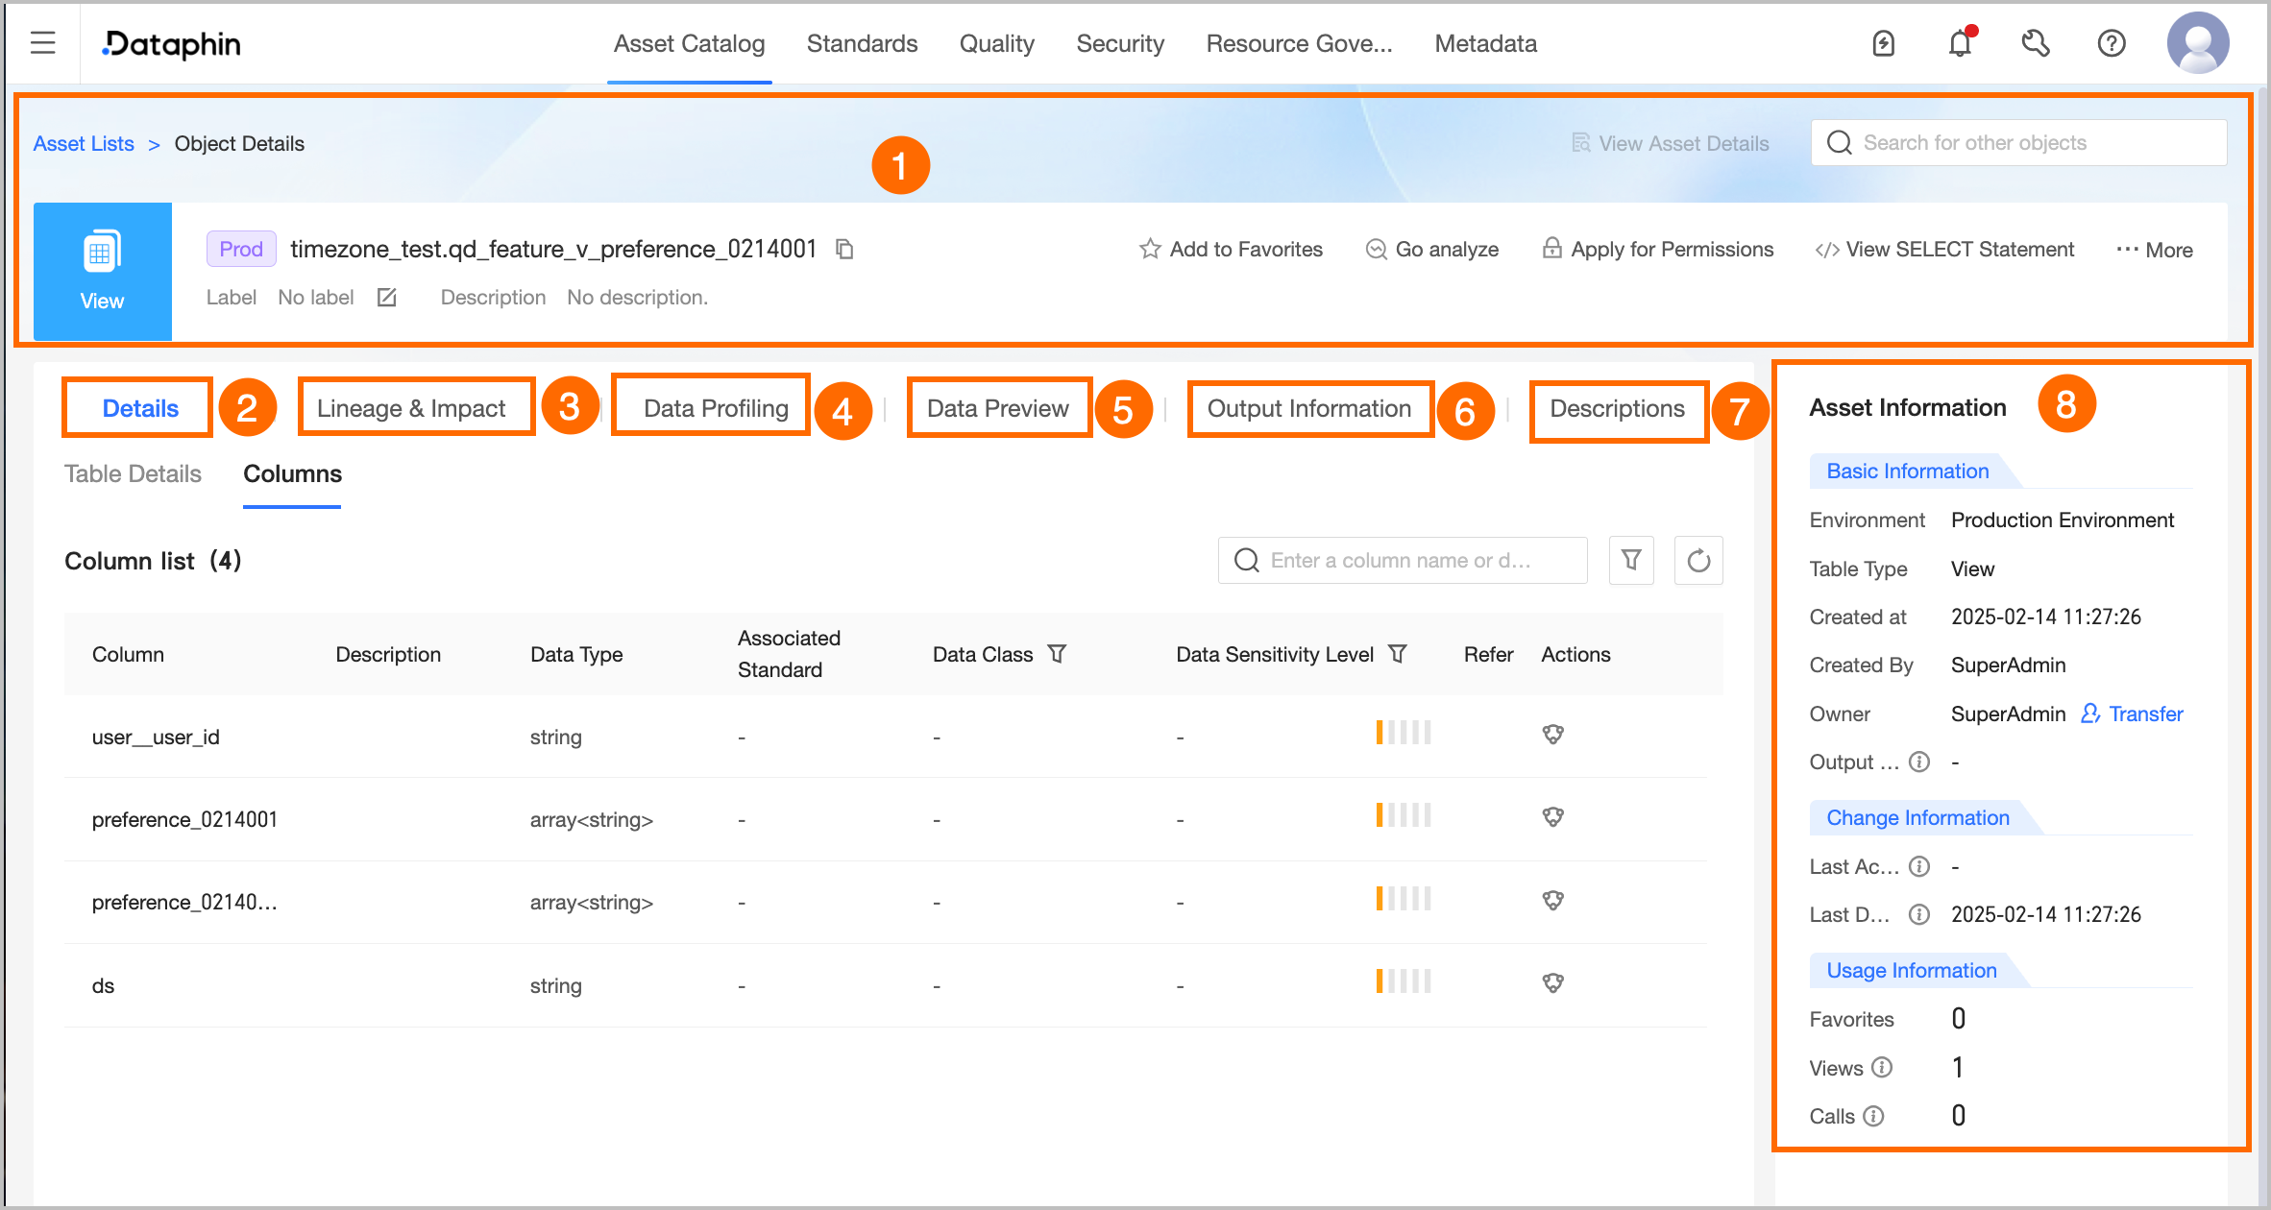Open Data Sensitivity Level column filter
Viewport: 2271px width, 1210px height.
tap(1398, 654)
